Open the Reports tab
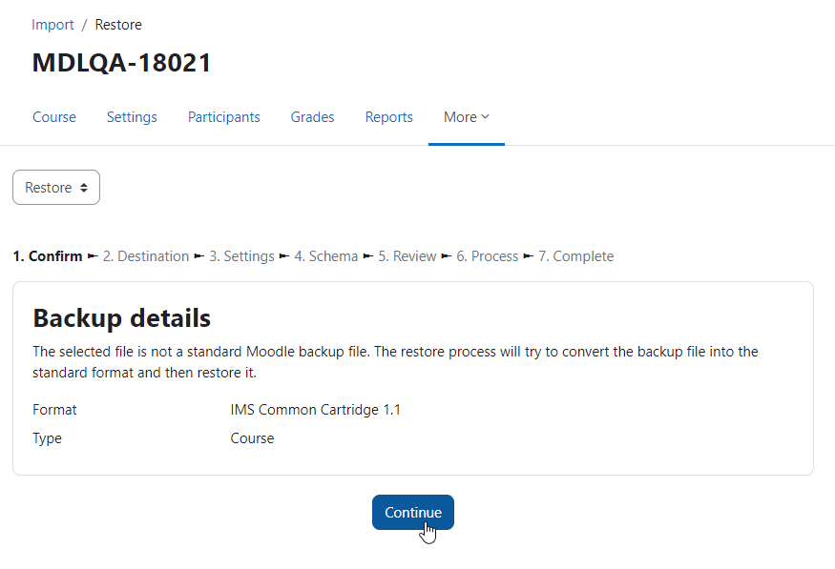 388,117
